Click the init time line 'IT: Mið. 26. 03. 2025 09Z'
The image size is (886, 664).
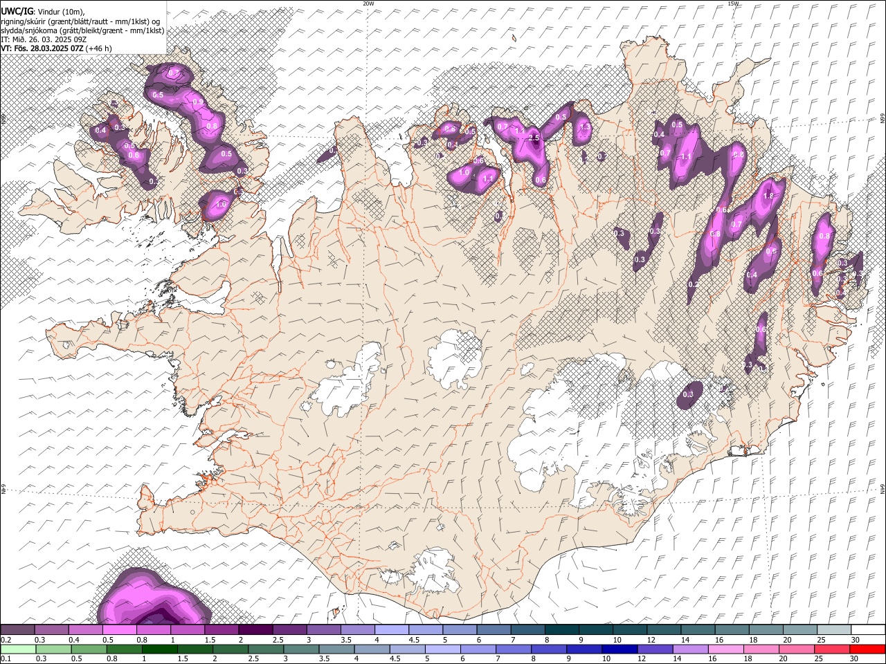[x=44, y=39]
